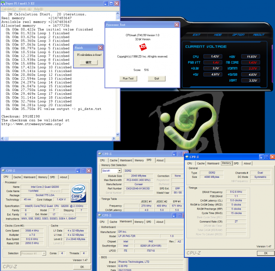
Task: Maximize the Super PI window
Action: [111, 3]
